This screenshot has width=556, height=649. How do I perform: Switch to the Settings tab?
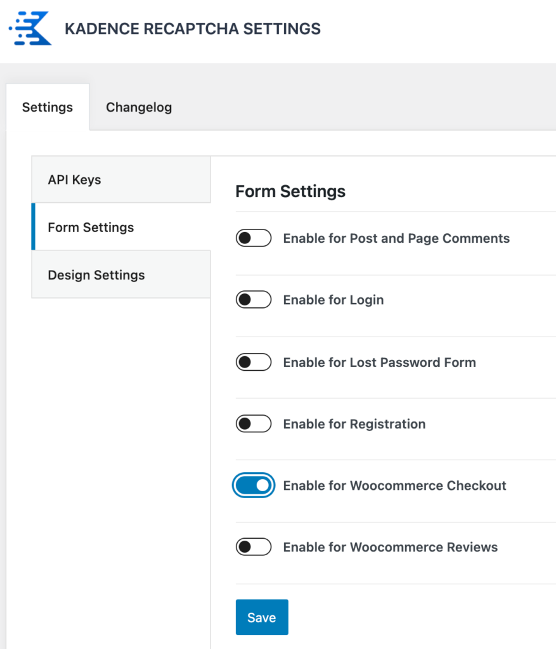pyautogui.click(x=48, y=107)
